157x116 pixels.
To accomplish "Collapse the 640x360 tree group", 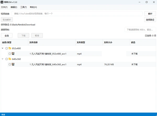I will (x=3, y=59).
